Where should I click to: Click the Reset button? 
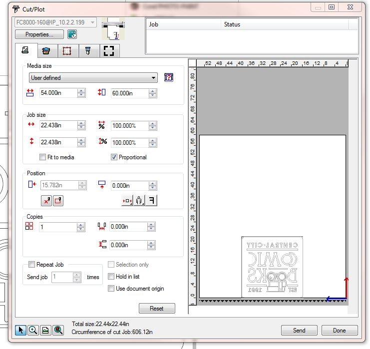[157, 309]
